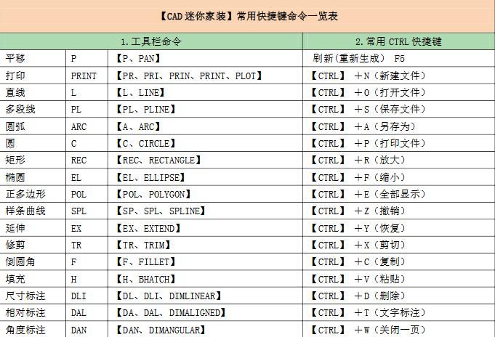The height and width of the screenshot is (337, 495).
Task: Click the CTRL+F (缩小) entry
Action: (399, 177)
